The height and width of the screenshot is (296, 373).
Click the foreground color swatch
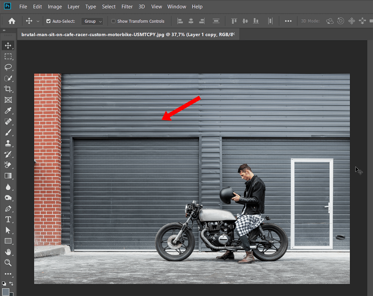5,292
